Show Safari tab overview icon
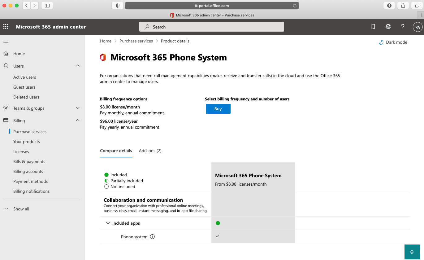 417,6
